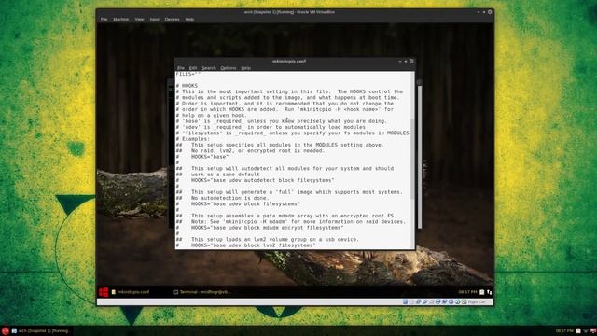Open the editor's Options menu
Viewport: 597px width, 336px height.
tap(229, 68)
